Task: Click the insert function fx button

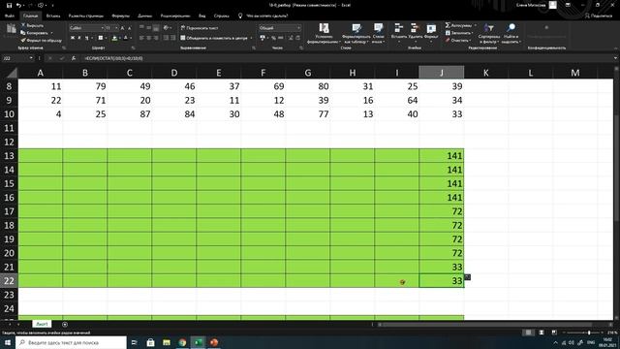Action: click(x=74, y=58)
